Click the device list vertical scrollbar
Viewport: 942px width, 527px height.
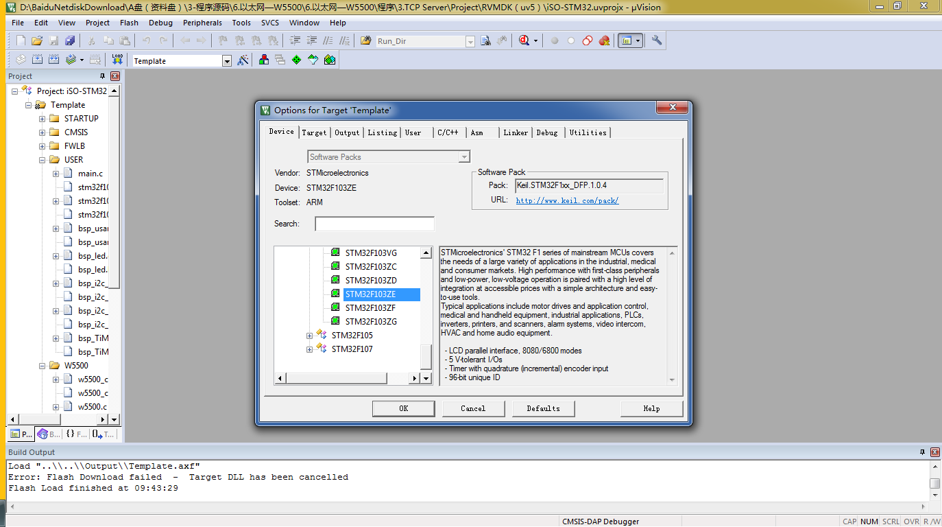coord(426,309)
